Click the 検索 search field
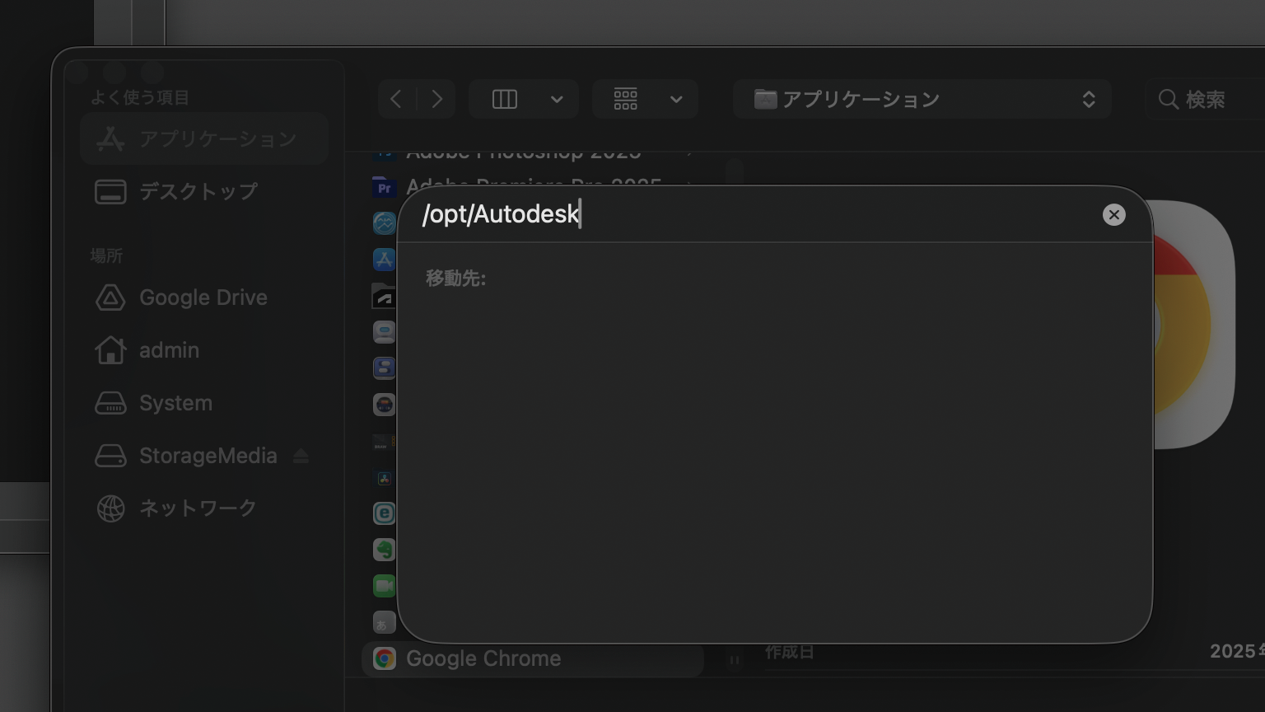Viewport: 1265px width, 712px height. [1211, 100]
